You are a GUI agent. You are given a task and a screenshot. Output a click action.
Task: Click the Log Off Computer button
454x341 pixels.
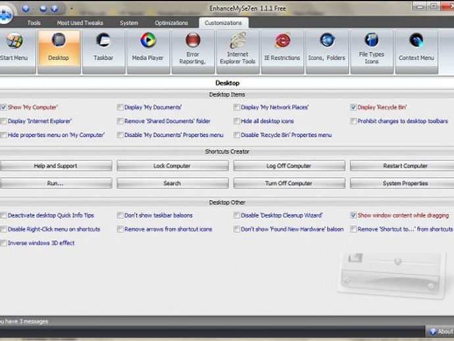tap(290, 166)
